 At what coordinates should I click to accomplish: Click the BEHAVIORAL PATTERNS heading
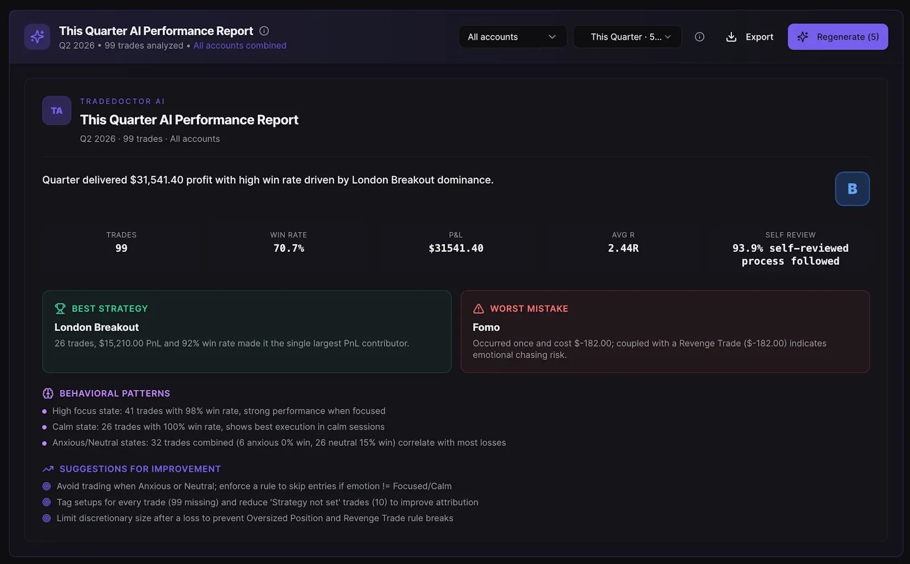pyautogui.click(x=115, y=393)
